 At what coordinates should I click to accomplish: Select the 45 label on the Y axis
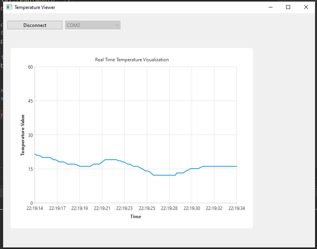pos(30,101)
